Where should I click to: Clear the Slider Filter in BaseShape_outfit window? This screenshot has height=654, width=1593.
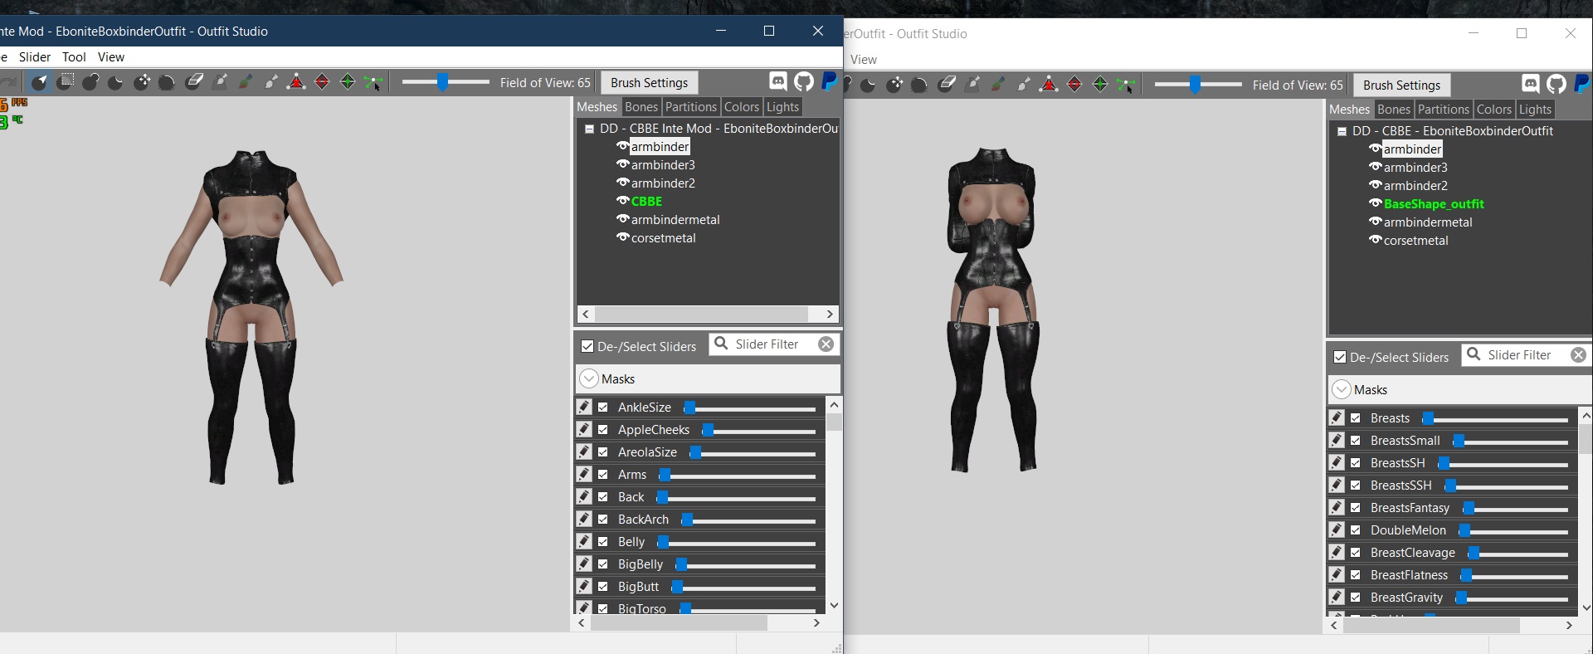pyautogui.click(x=1578, y=354)
